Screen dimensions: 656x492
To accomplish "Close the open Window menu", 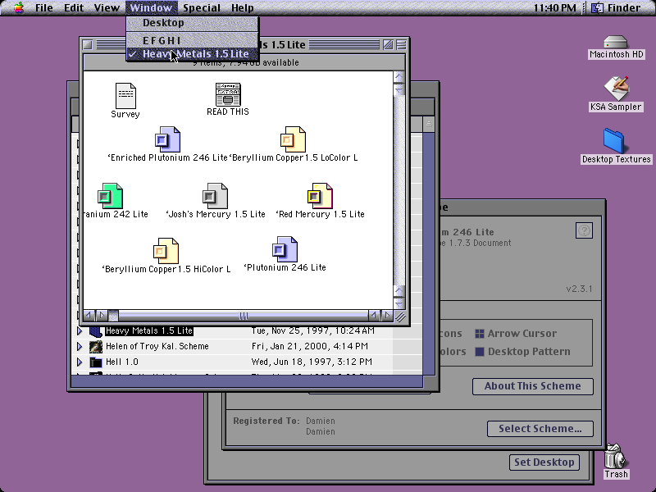I will pyautogui.click(x=151, y=7).
